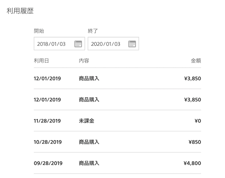The image size is (225, 178).
Task: Click the ¥0 amount
Action: click(198, 121)
